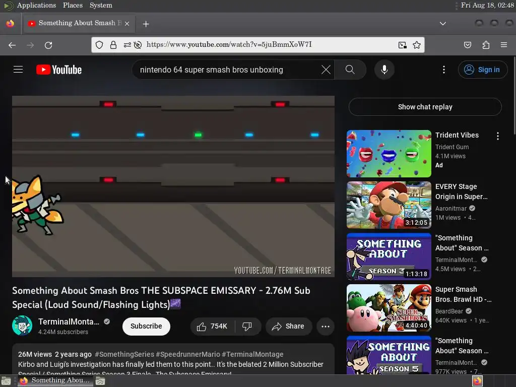Image resolution: width=516 pixels, height=387 pixels.
Task: Click the video title text
Action: point(161,297)
